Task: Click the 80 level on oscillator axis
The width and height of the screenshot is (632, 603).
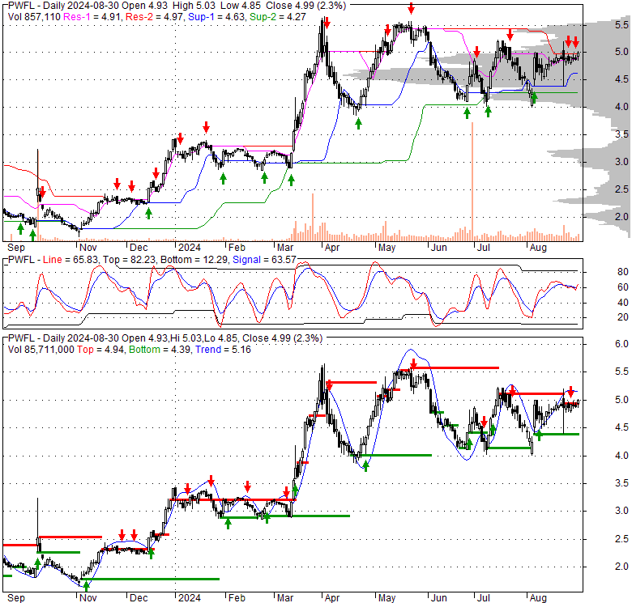Action: [x=623, y=272]
